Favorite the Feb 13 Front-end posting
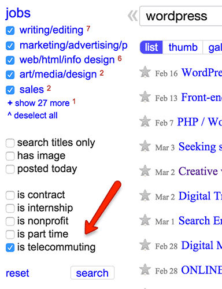The image size is (222, 289). click(145, 97)
